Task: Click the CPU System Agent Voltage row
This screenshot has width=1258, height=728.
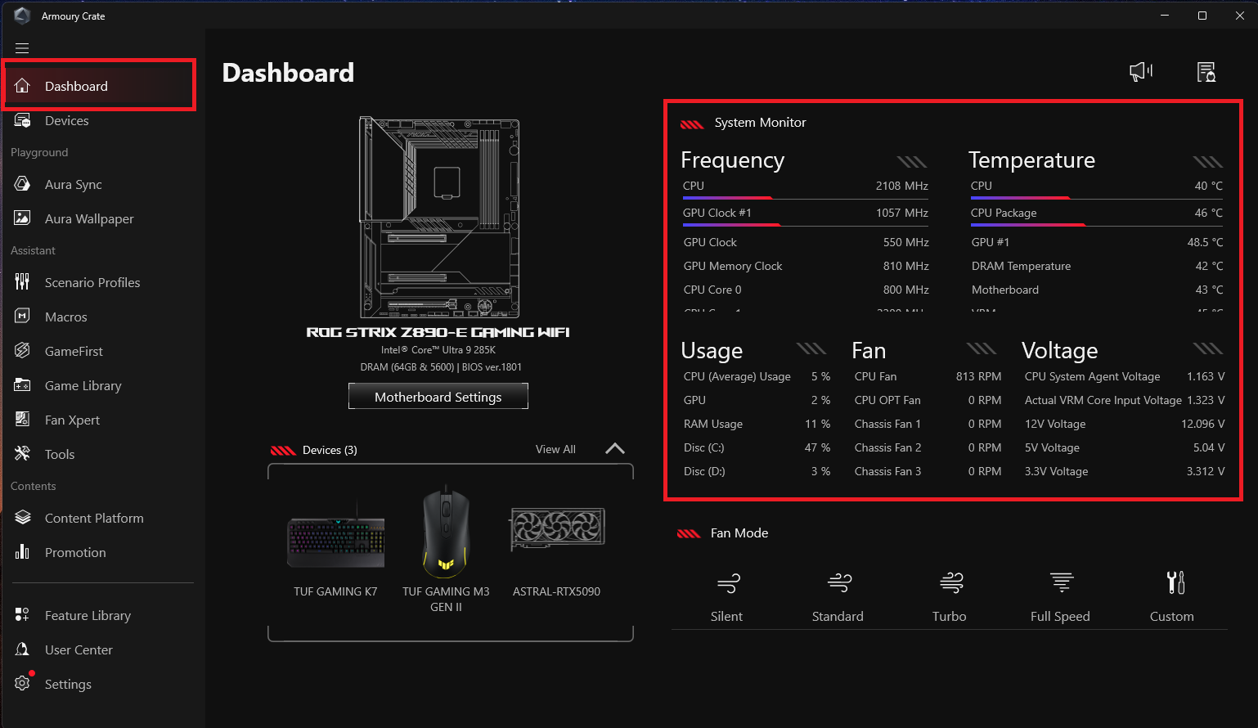Action: point(1125,376)
